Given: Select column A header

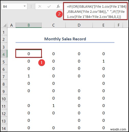Looking at the screenshot, I should click(11, 25).
